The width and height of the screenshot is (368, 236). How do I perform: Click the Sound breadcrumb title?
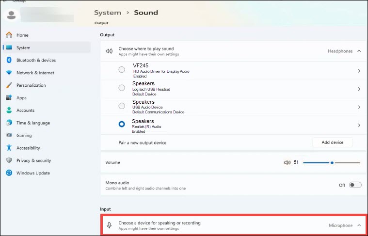pyautogui.click(x=146, y=13)
